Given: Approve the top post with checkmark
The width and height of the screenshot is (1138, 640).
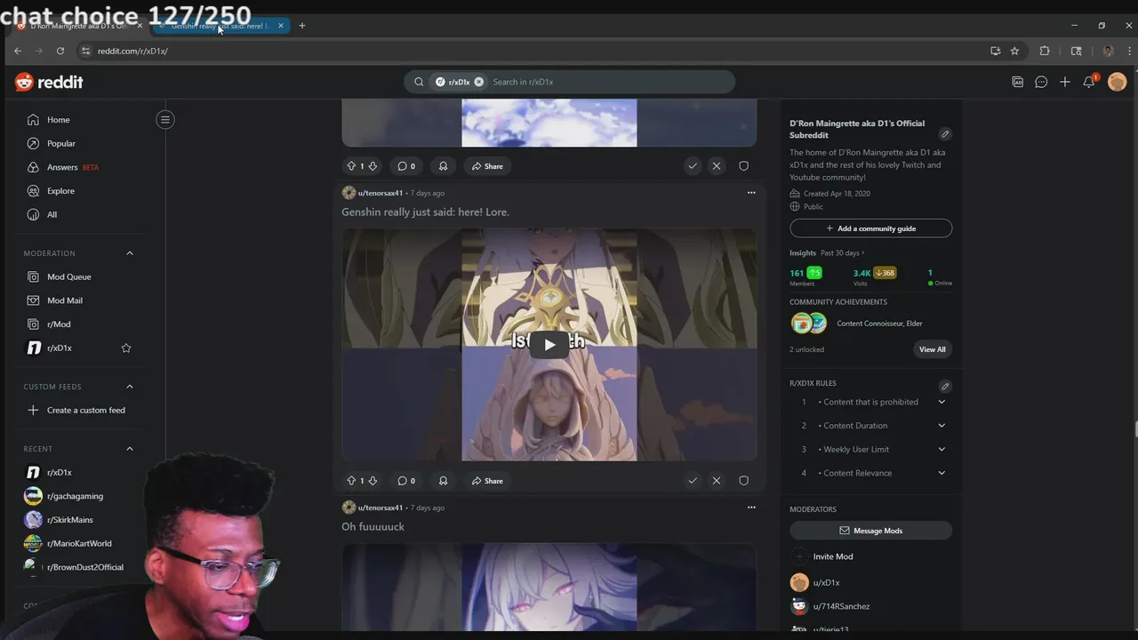Looking at the screenshot, I should pos(693,166).
